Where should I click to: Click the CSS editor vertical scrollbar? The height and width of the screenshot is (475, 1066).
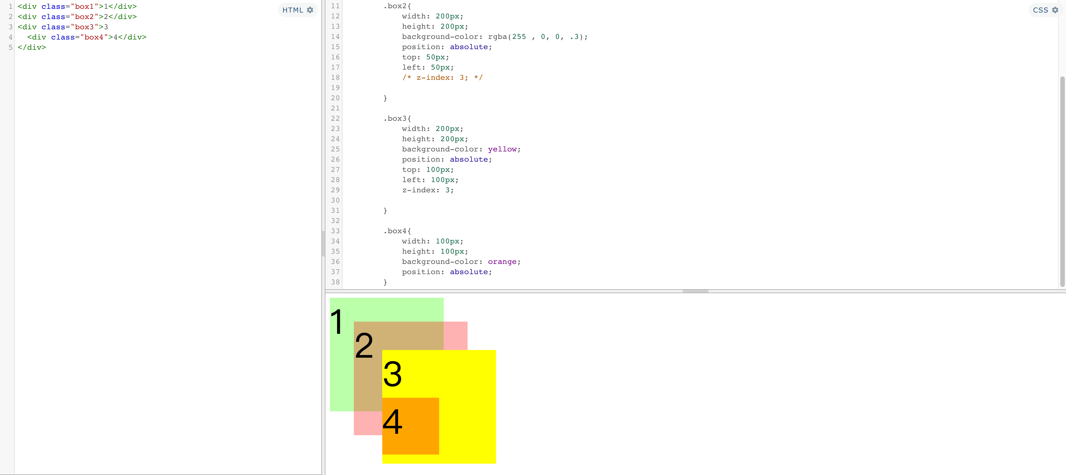[x=1062, y=182]
